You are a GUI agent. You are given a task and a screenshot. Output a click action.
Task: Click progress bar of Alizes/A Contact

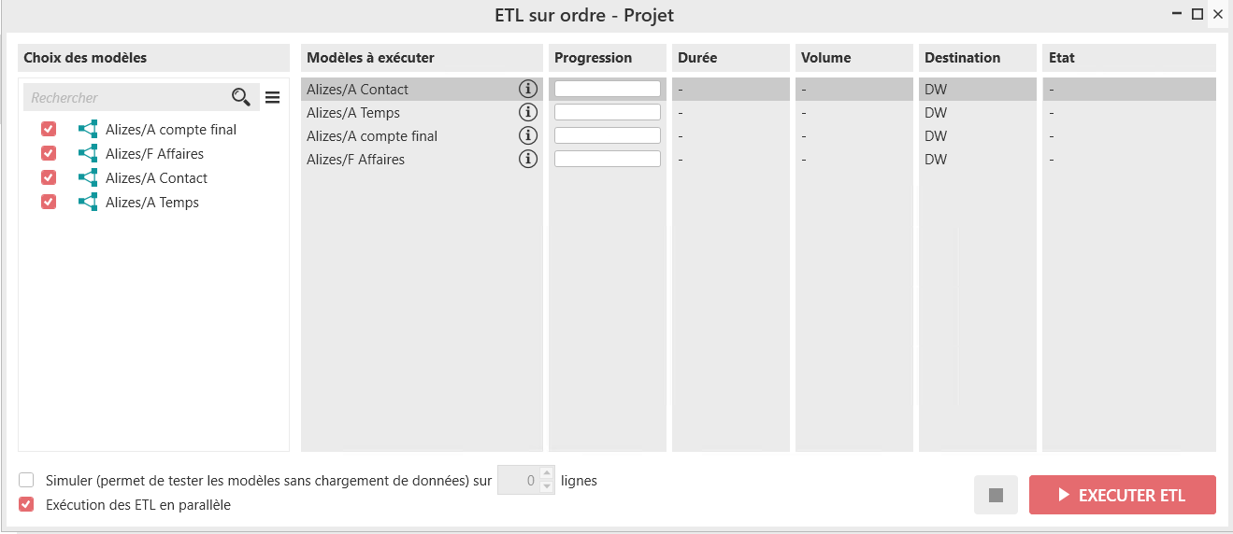(x=608, y=90)
